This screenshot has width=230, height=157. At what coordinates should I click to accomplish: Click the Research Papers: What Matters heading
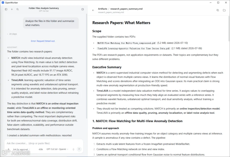pos(121,23)
